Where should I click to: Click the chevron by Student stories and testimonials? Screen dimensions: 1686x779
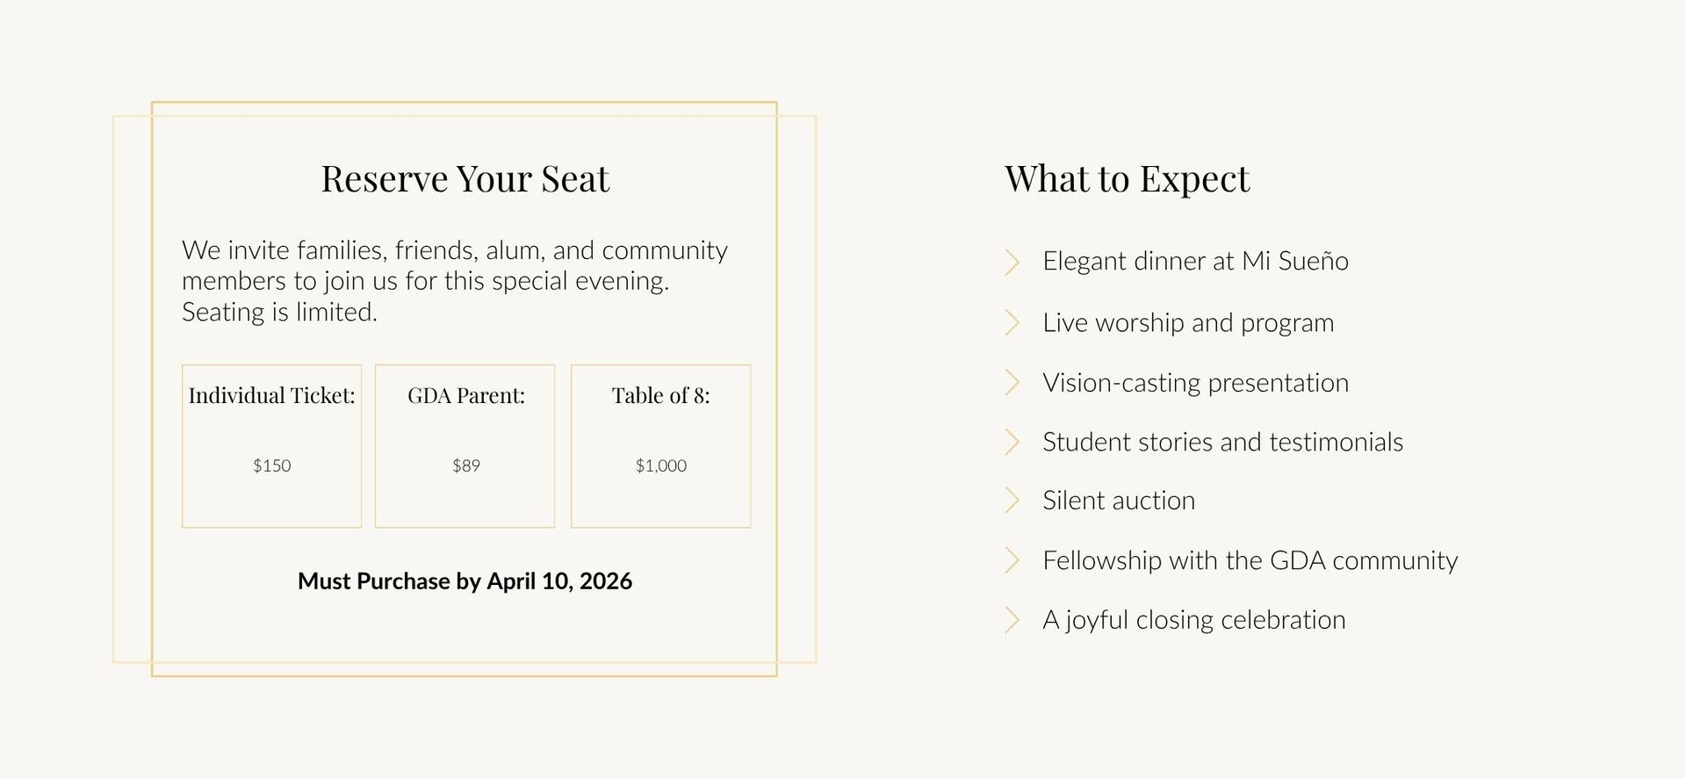[x=1012, y=443]
